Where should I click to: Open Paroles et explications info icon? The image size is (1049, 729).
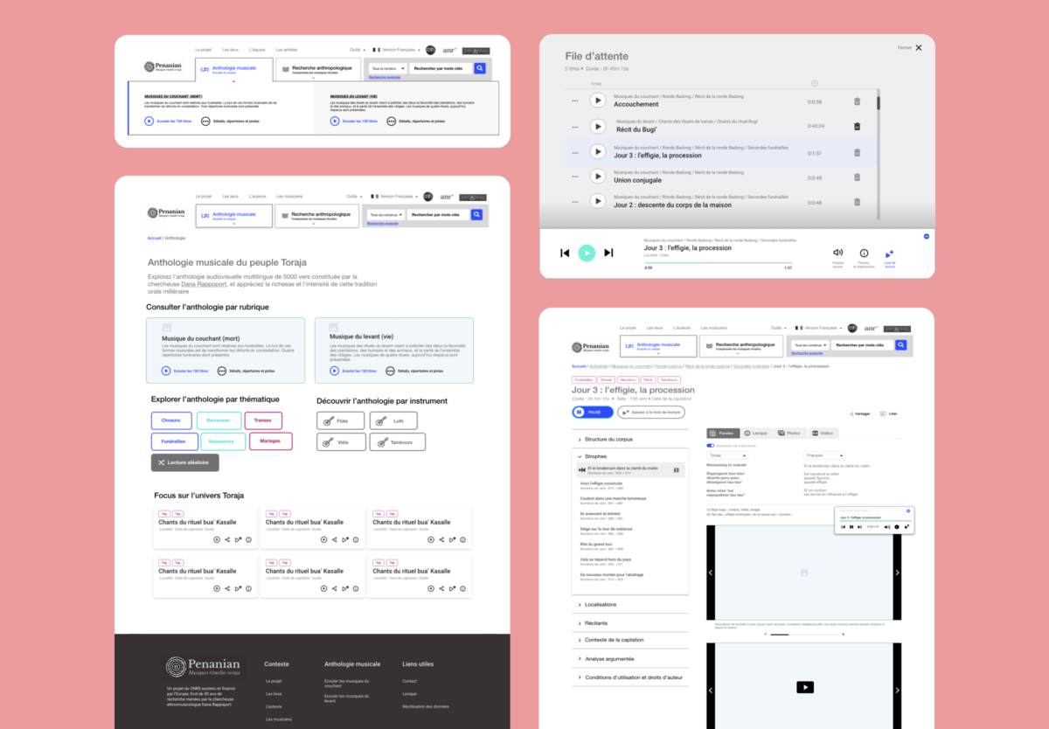click(x=864, y=253)
